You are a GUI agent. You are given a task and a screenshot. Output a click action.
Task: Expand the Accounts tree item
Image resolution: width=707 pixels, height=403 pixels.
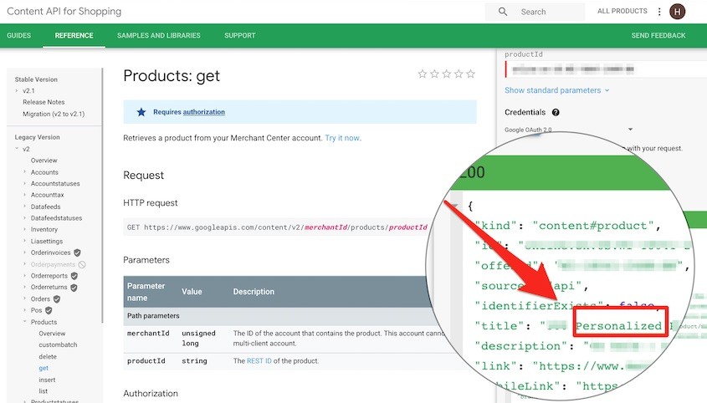tap(24, 171)
